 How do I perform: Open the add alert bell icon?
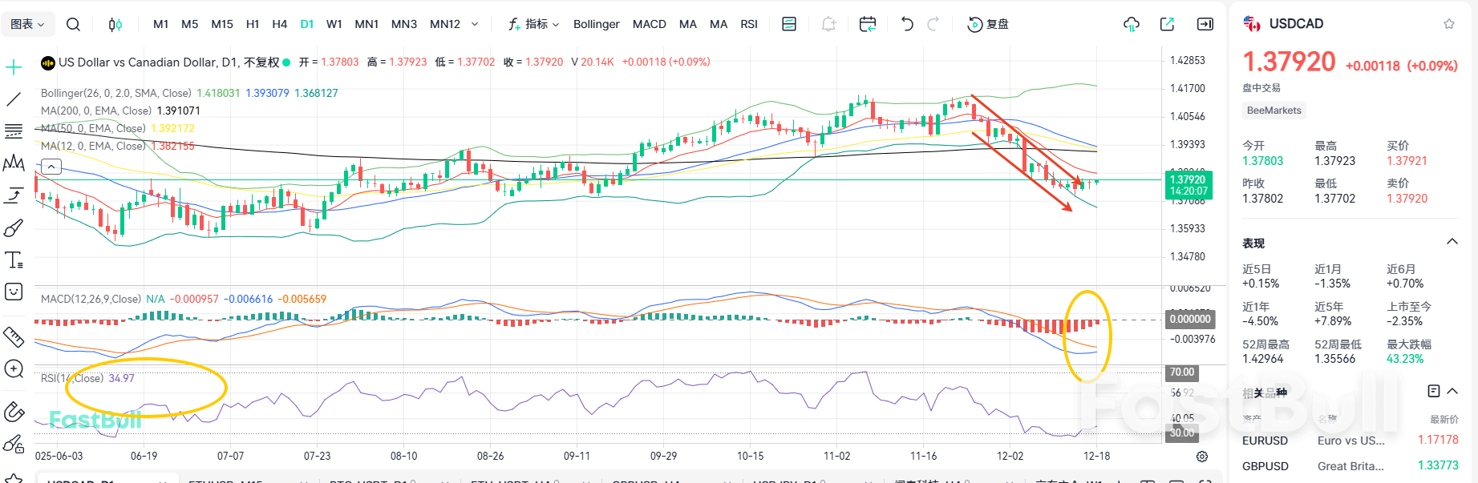829,24
